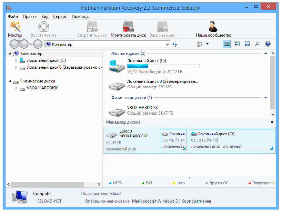Open the Сервис menu
This screenshot has height=216, width=282.
point(60,17)
